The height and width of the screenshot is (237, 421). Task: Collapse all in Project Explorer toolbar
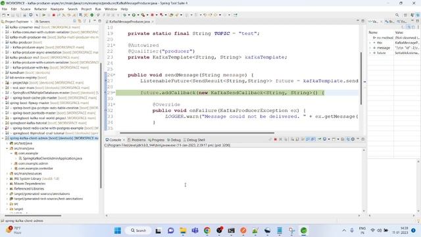coord(74,21)
